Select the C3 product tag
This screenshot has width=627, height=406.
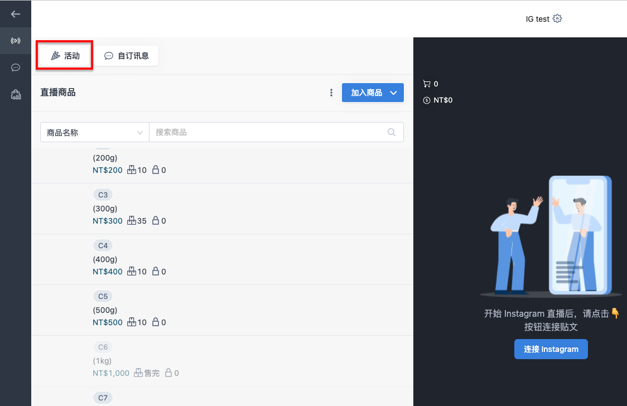pos(103,195)
